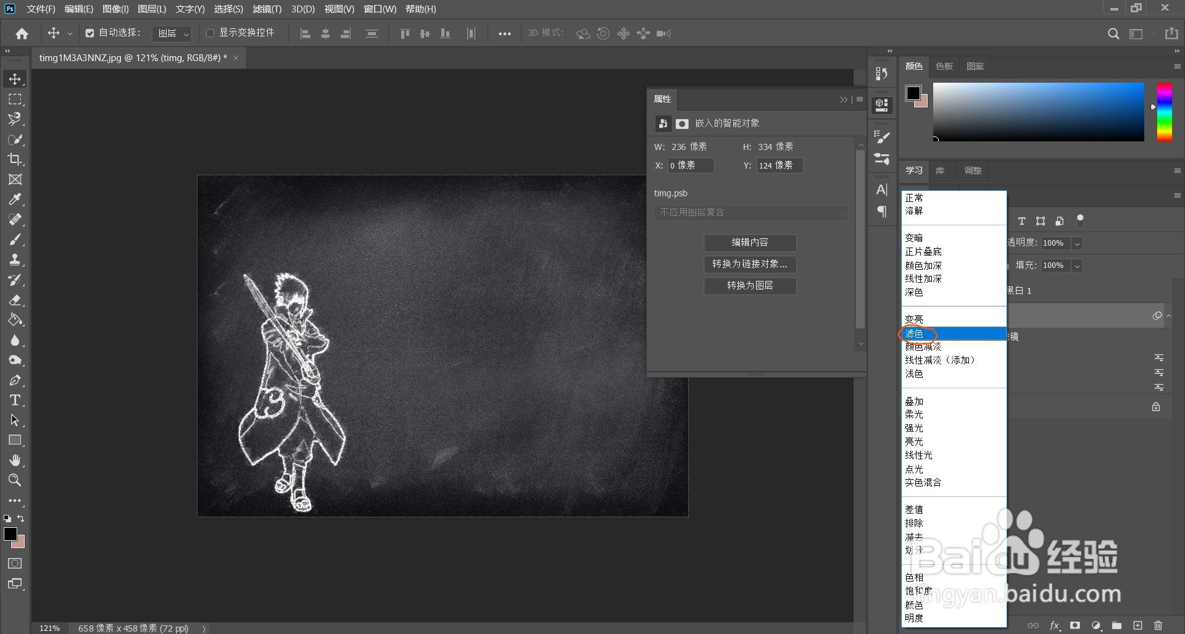
Task: Expand the opacity 100% dropdown arrow
Action: click(x=1077, y=243)
